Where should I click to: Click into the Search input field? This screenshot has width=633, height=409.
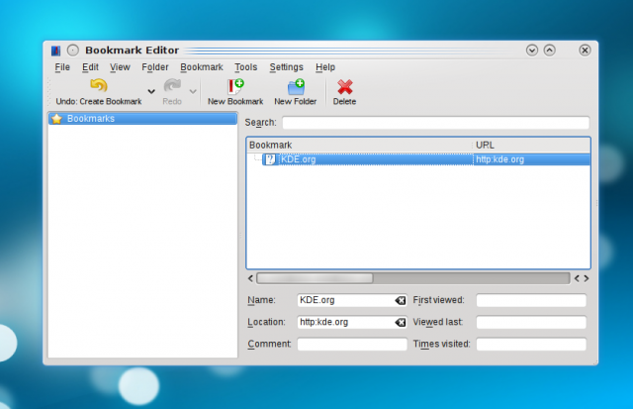435,123
